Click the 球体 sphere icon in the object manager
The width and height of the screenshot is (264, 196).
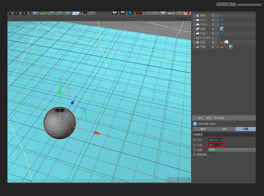198,15
